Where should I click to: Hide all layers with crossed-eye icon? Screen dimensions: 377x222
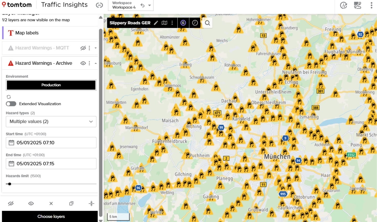coord(11,203)
